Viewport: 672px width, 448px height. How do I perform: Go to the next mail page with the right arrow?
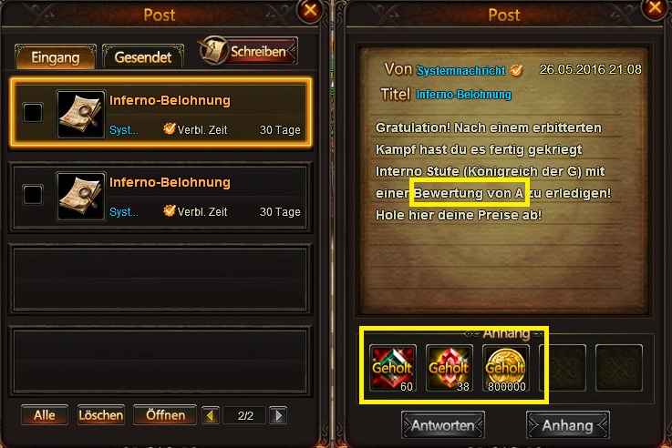(x=278, y=415)
